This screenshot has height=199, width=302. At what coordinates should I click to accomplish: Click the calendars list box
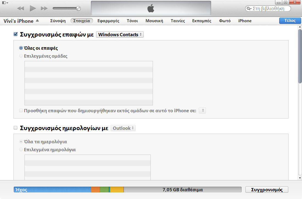[x=87, y=167]
